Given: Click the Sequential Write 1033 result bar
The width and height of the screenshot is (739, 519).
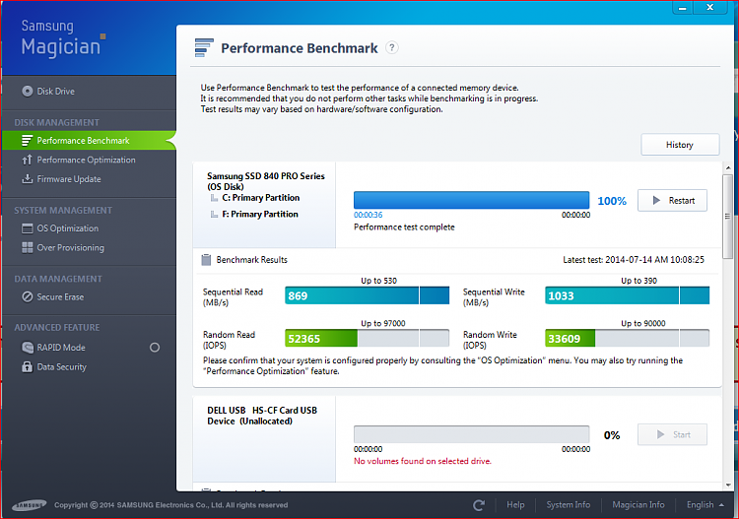Looking at the screenshot, I should (x=627, y=295).
